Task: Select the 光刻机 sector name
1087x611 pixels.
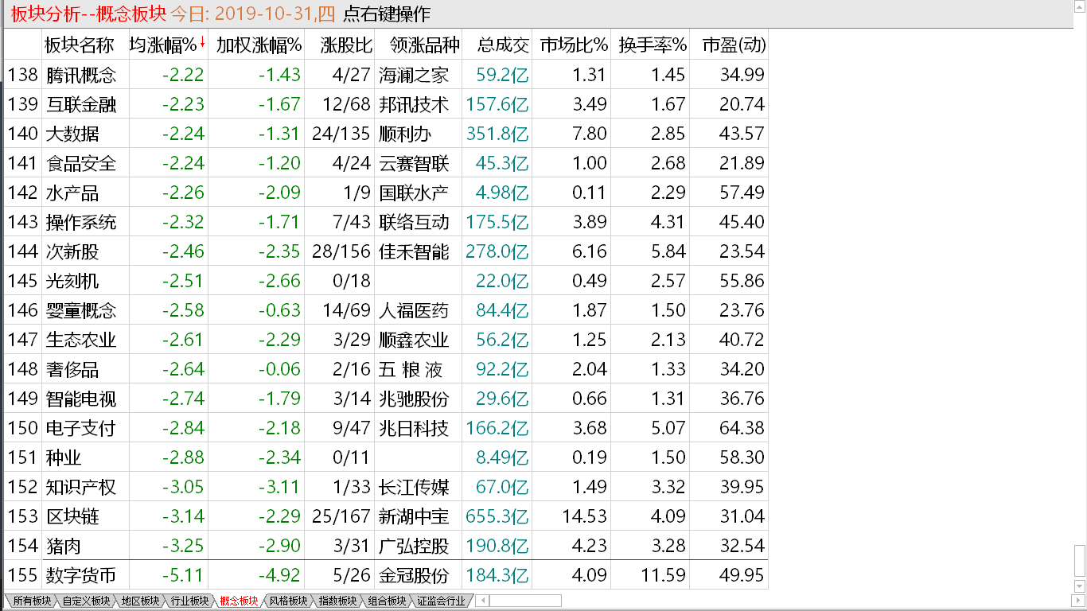Action: click(x=73, y=281)
